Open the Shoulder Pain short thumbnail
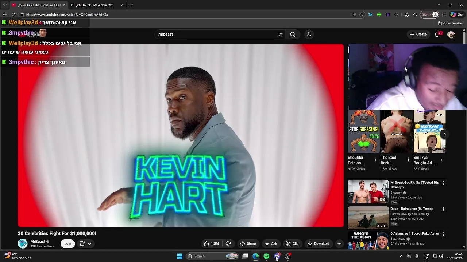 coord(363,131)
